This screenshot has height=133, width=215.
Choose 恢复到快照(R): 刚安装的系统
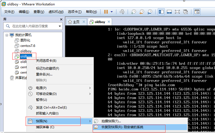click(140, 127)
